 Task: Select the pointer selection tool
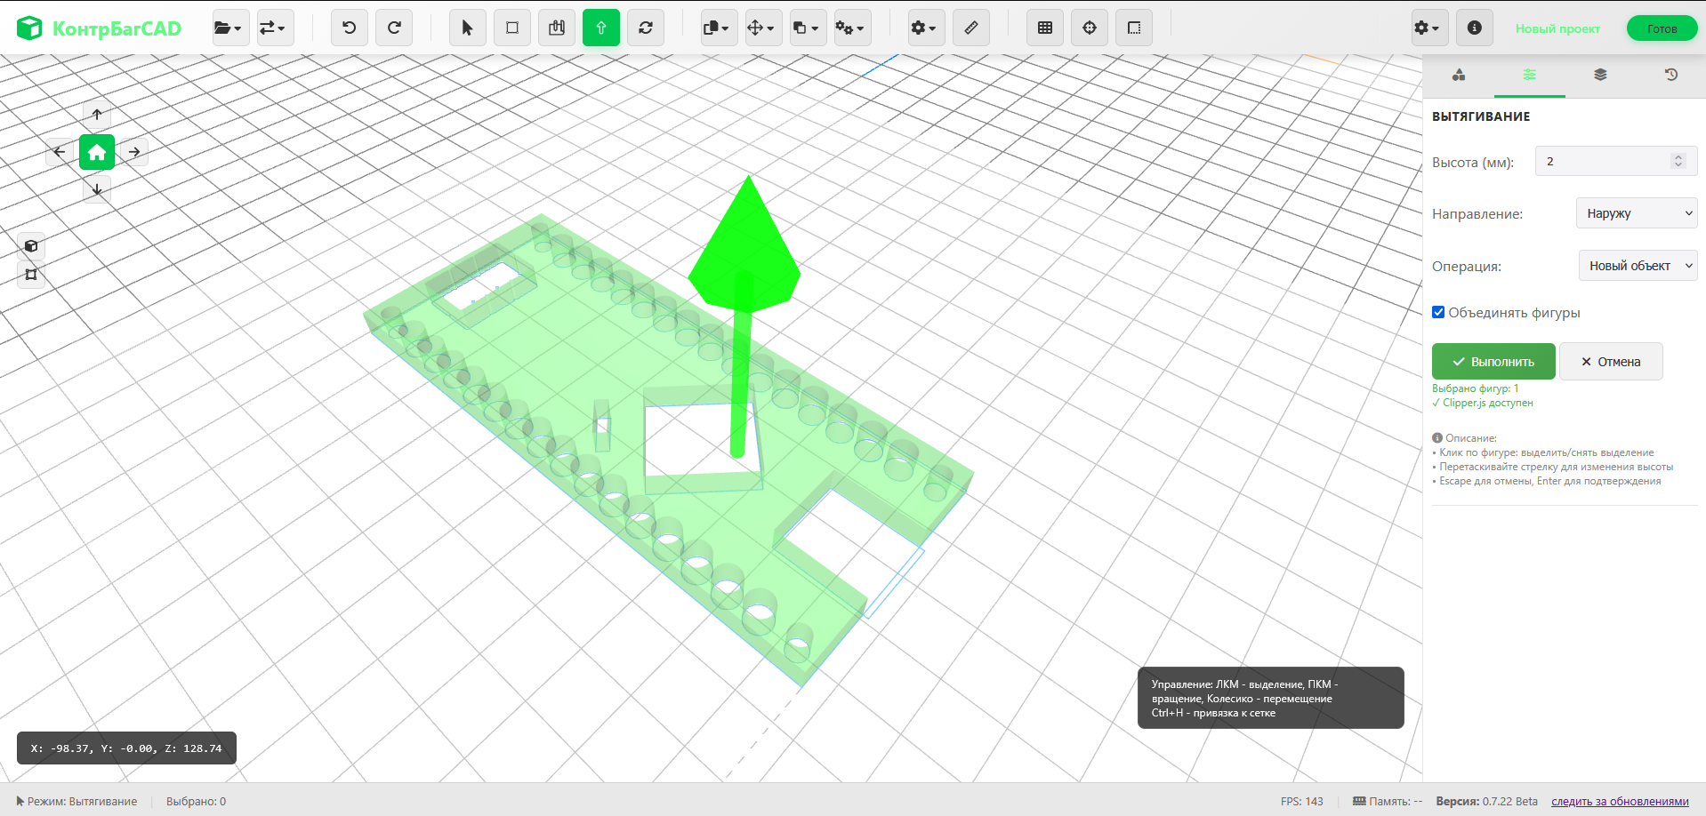[467, 28]
